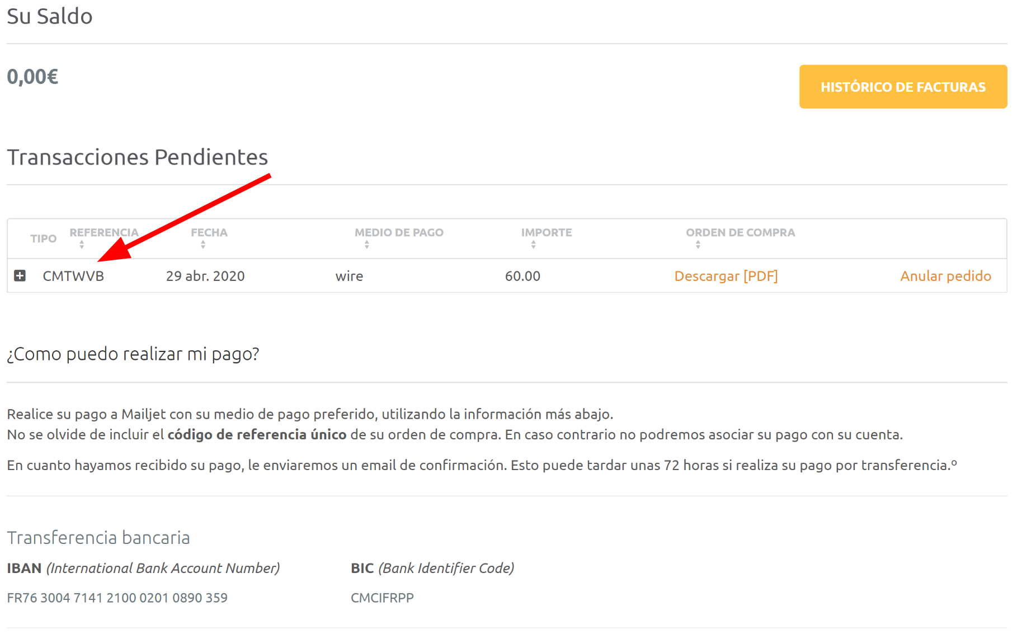Click the IMPORTE column header label
1017x643 pixels.
[x=547, y=232]
